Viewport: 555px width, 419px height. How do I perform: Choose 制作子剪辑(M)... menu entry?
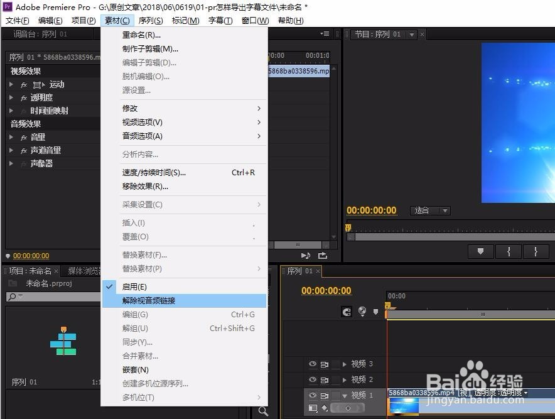pyautogui.click(x=184, y=49)
